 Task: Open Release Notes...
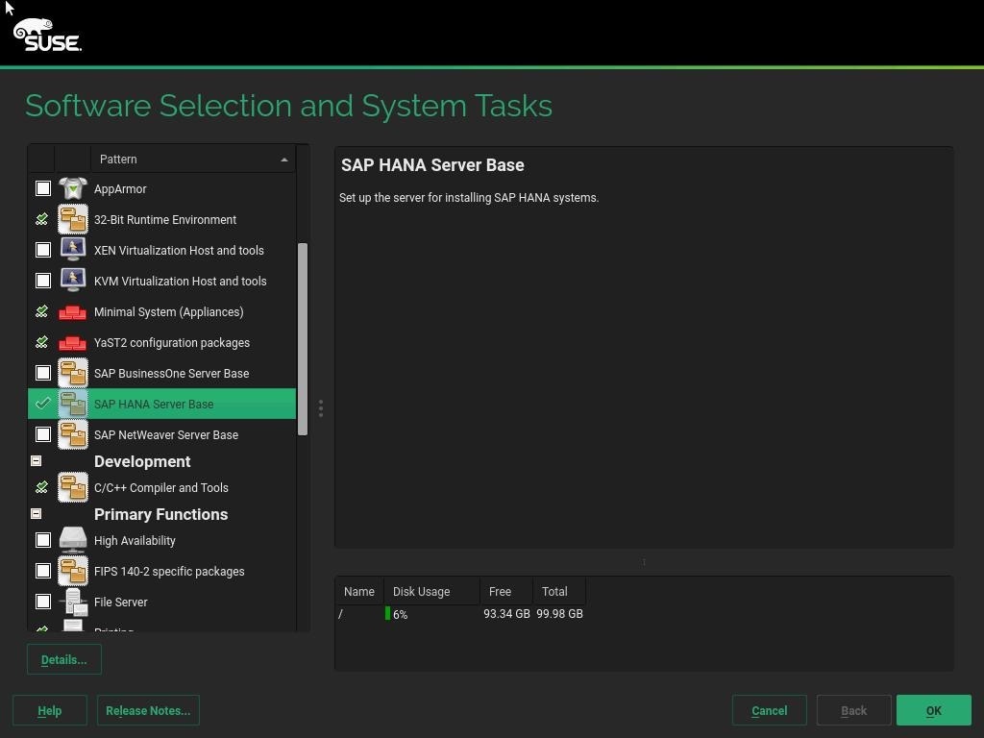click(x=148, y=710)
